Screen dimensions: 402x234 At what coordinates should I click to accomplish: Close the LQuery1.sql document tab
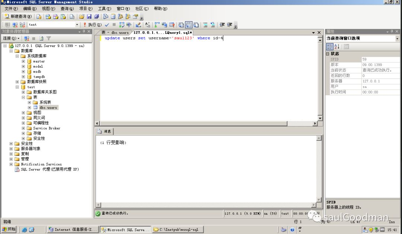pos(319,32)
